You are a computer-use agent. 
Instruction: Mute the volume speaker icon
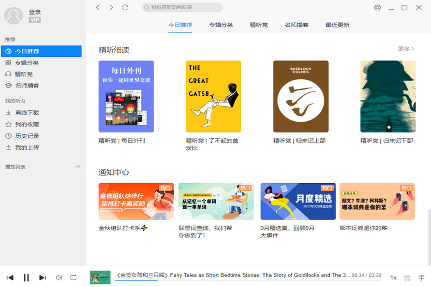point(59,277)
